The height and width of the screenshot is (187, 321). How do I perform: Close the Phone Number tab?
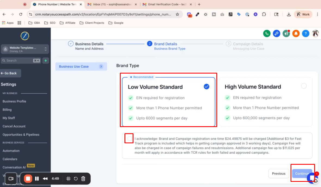[x=81, y=4]
